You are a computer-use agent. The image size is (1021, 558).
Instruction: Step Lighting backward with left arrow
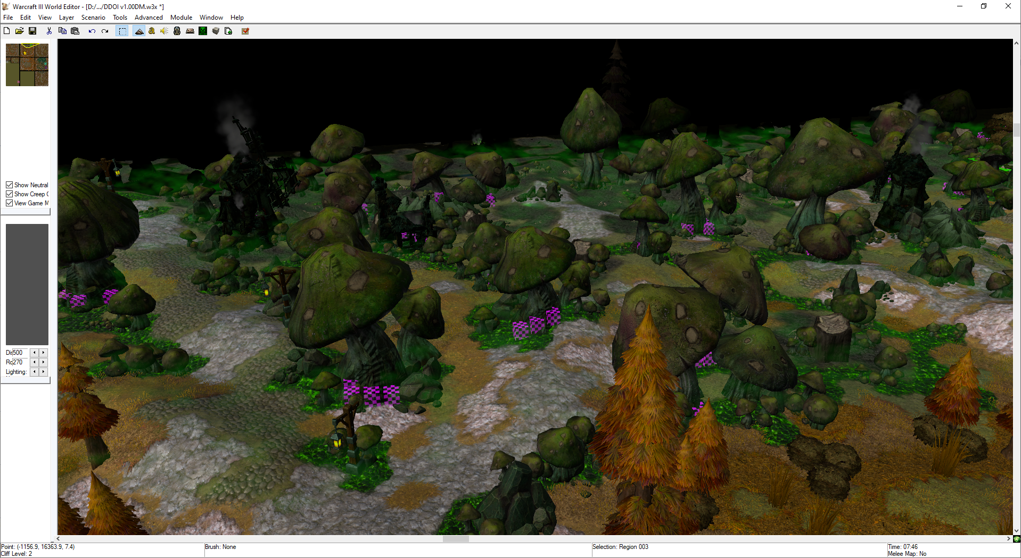click(35, 372)
